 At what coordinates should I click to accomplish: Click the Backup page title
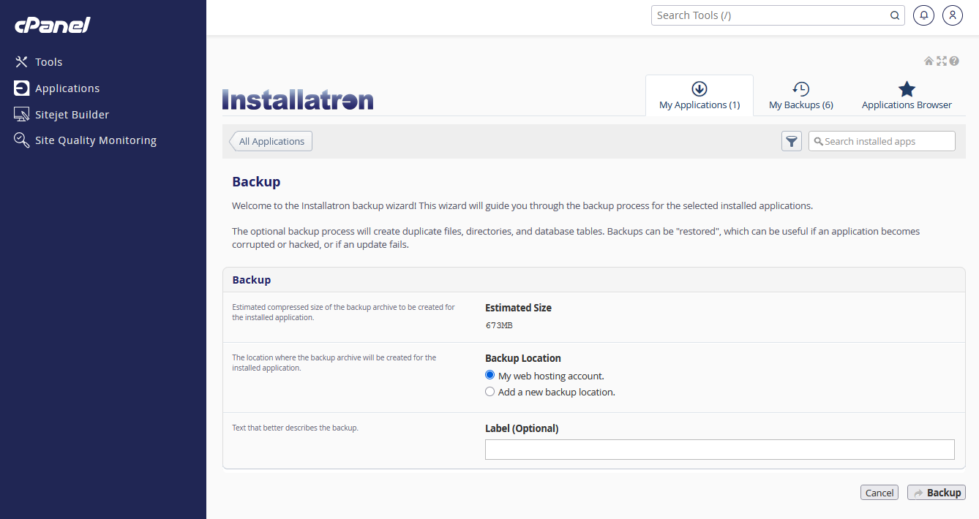(x=256, y=182)
